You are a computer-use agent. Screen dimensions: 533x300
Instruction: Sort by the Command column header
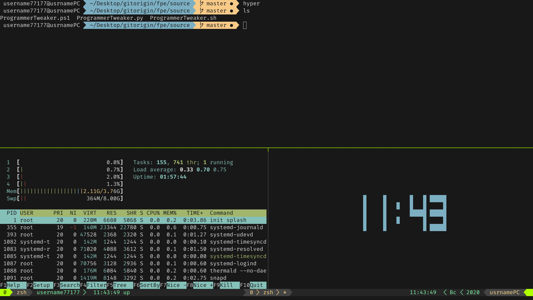click(x=222, y=213)
